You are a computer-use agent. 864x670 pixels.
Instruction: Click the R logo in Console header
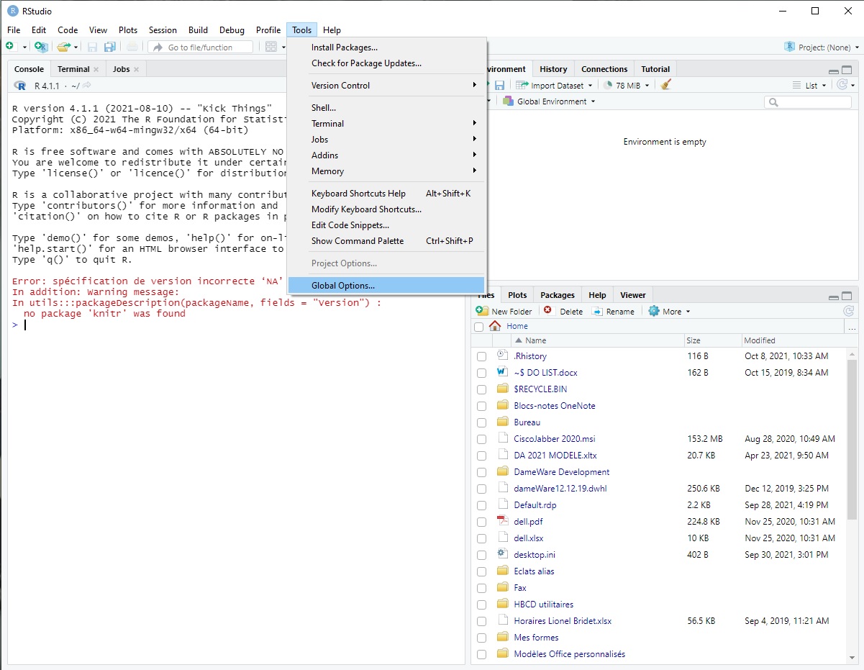point(20,86)
